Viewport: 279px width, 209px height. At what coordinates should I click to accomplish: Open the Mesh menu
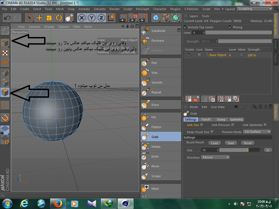[60, 9]
